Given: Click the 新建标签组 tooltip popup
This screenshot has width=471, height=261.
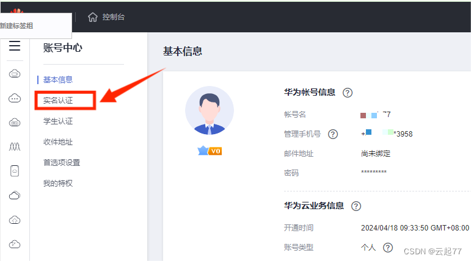Looking at the screenshot, I should [36, 26].
